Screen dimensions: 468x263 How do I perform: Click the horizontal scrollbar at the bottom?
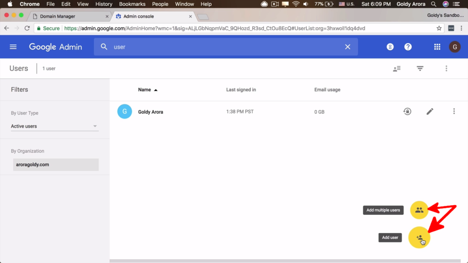click(x=285, y=261)
